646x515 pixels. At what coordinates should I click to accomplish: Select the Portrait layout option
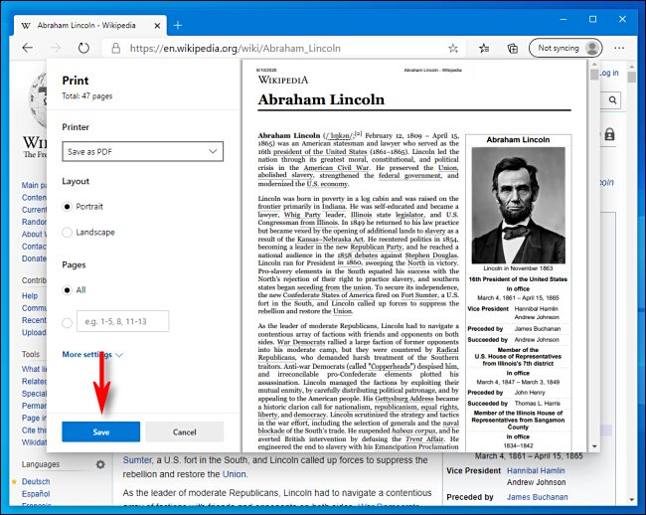tap(68, 207)
